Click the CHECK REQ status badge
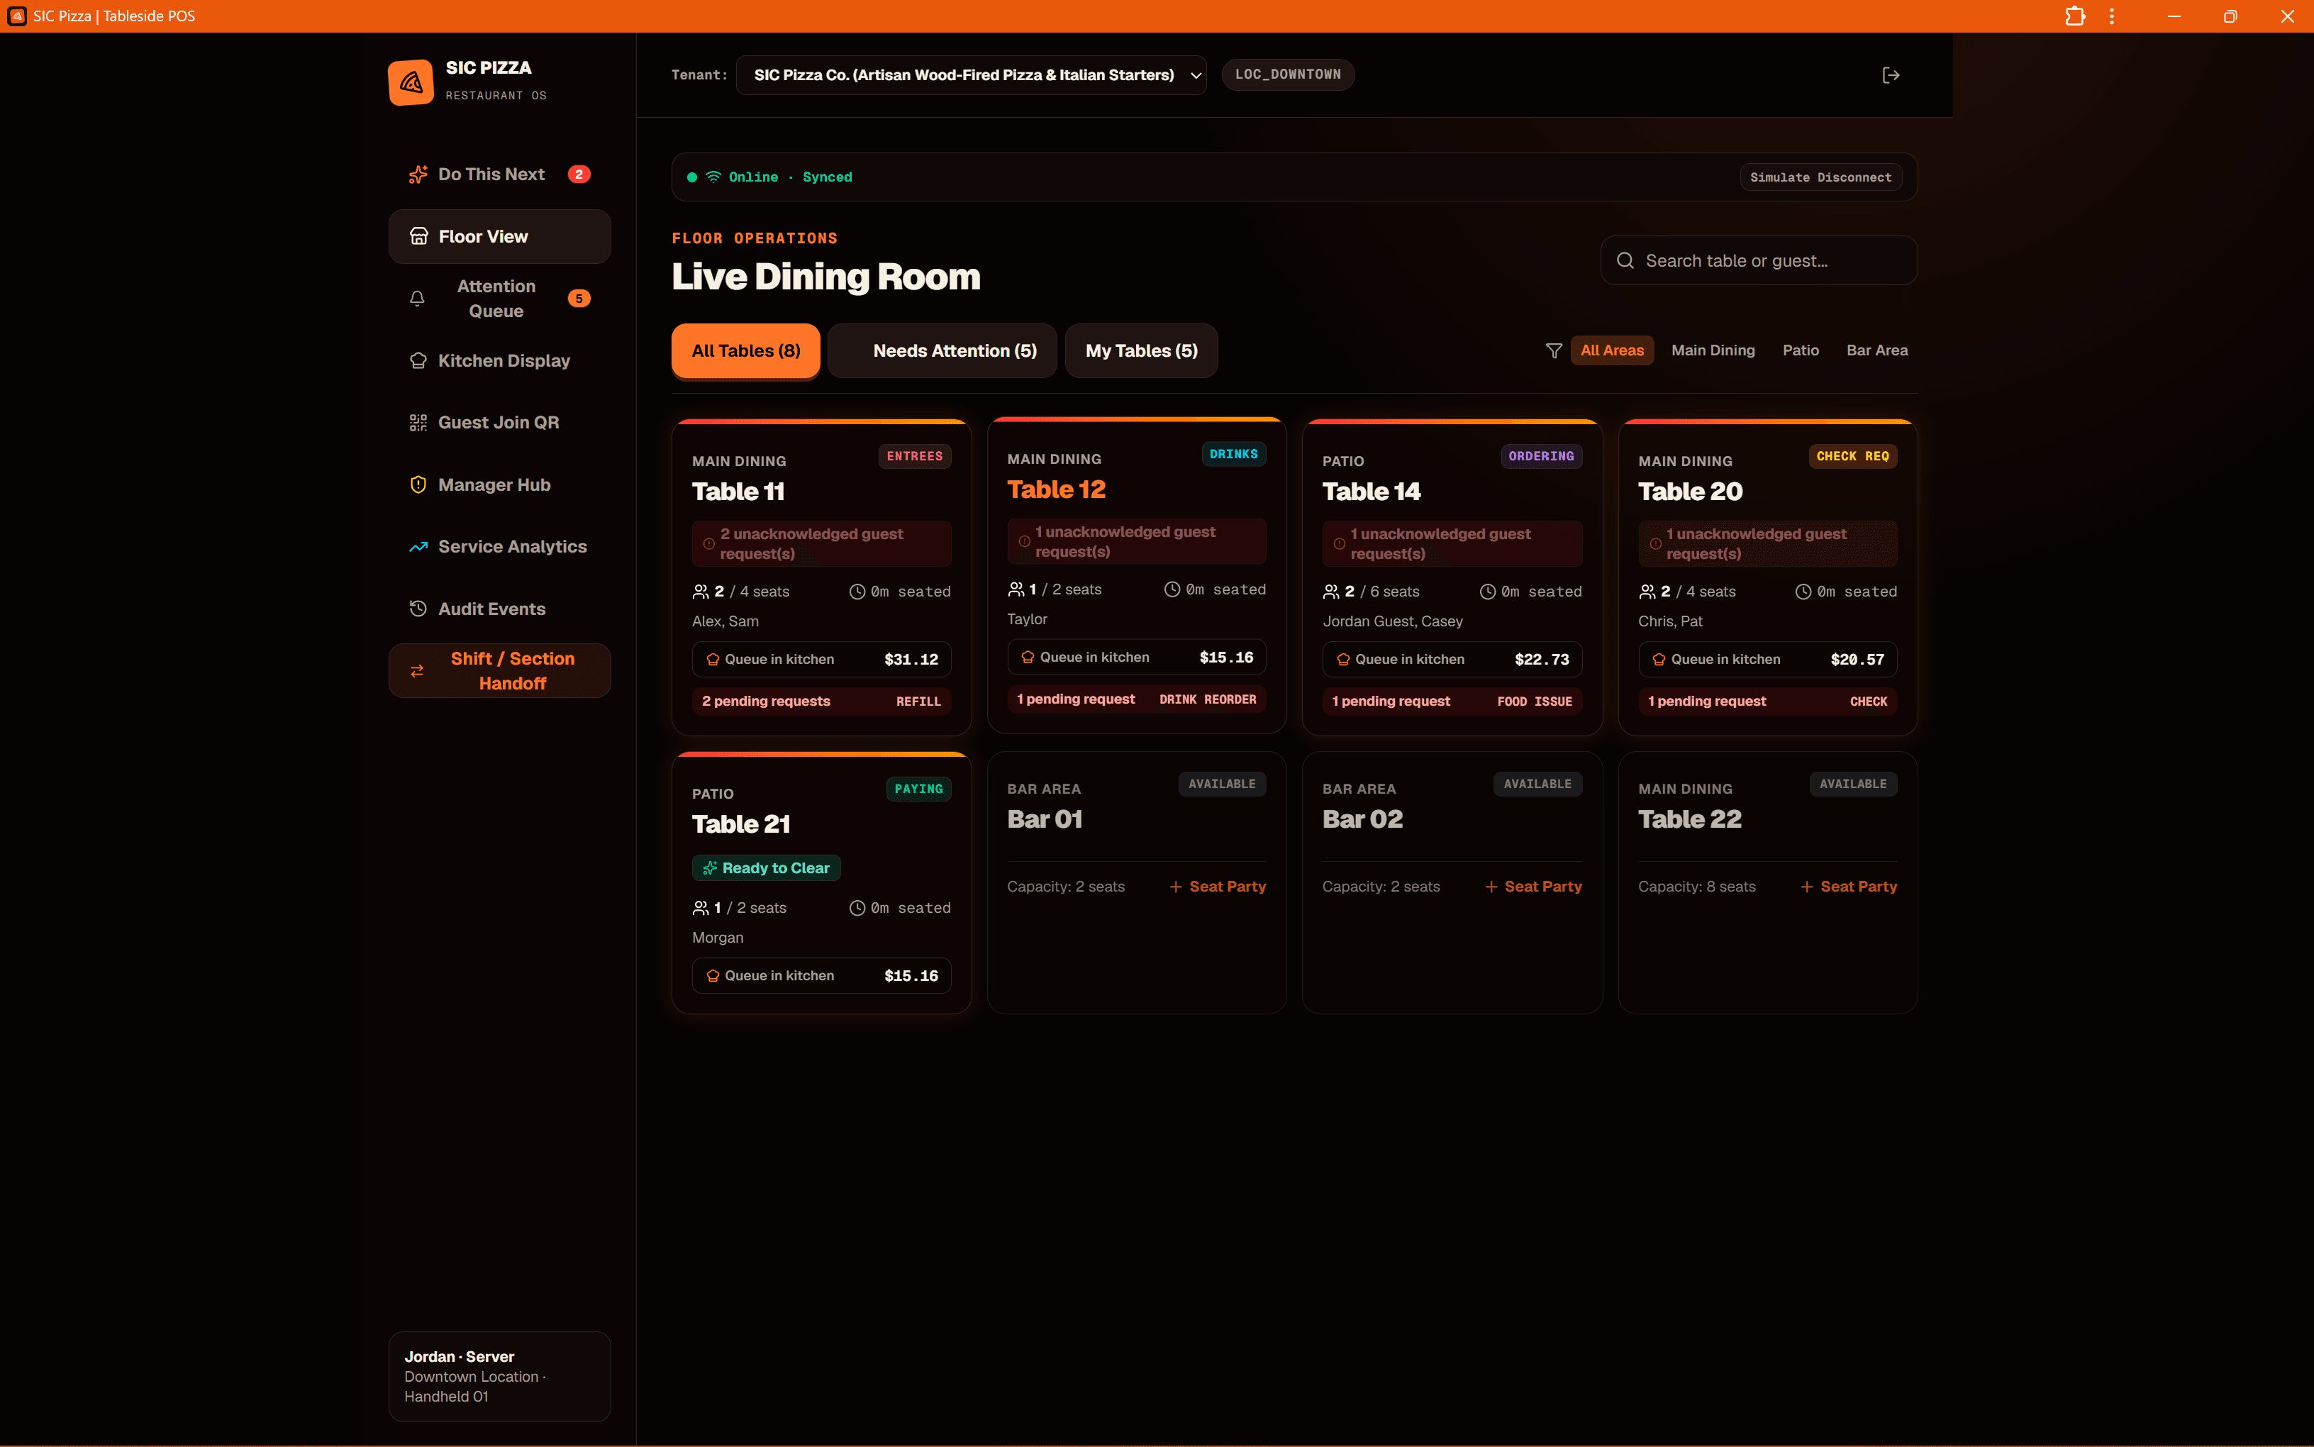This screenshot has height=1447, width=2314. point(1853,457)
